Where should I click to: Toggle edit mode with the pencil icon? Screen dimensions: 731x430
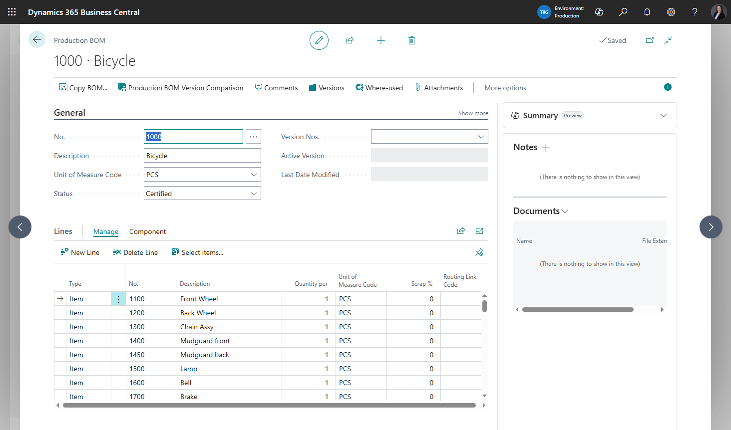(x=319, y=40)
